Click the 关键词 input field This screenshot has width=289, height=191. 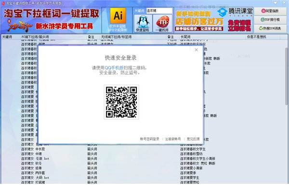159,11
